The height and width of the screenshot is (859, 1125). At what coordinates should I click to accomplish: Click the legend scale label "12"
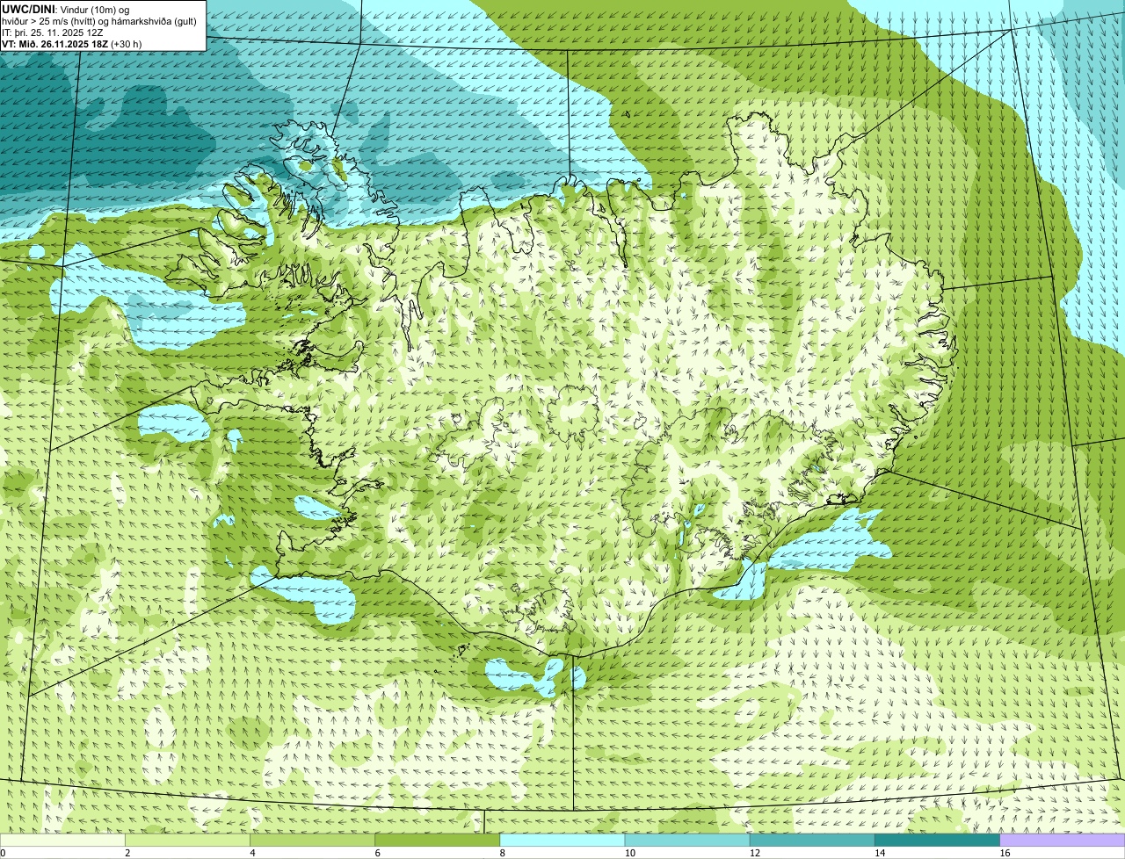pyautogui.click(x=754, y=853)
